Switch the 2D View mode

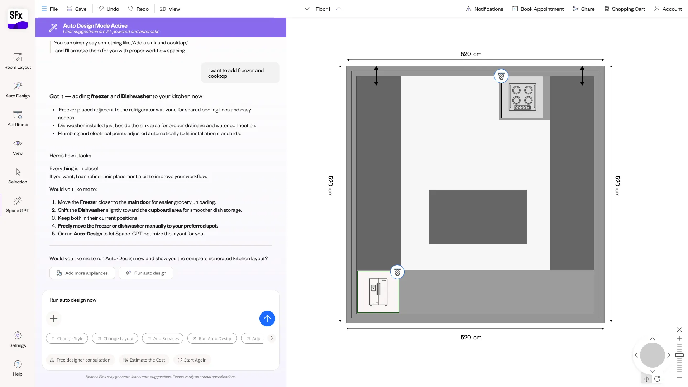170,9
